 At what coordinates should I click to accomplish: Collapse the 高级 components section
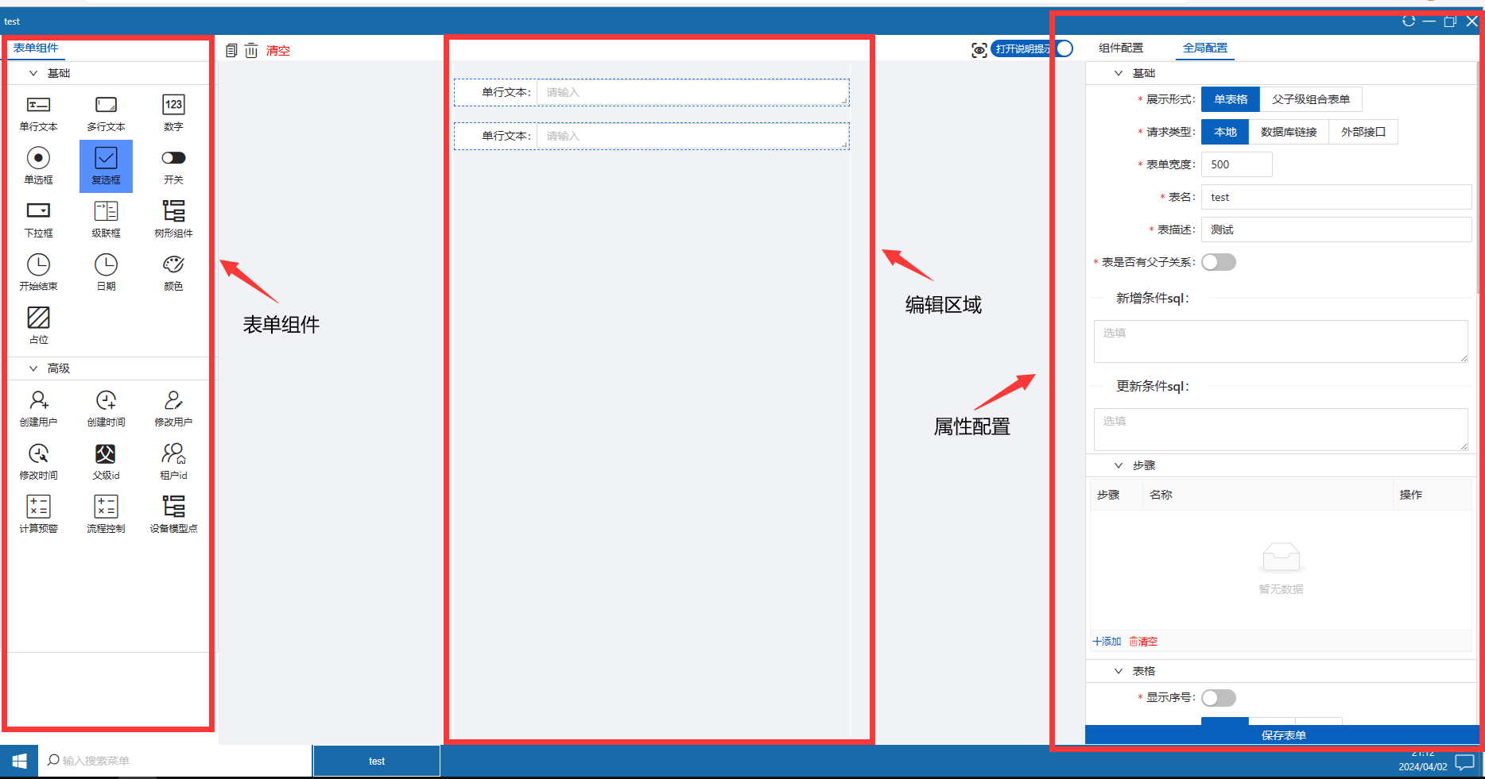click(33, 368)
